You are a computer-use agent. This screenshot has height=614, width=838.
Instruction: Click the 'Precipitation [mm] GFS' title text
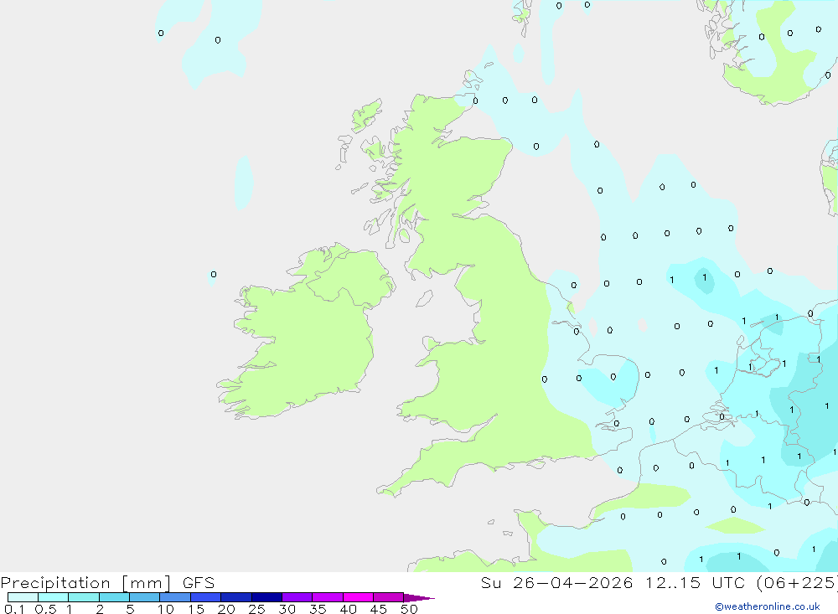[x=107, y=583]
